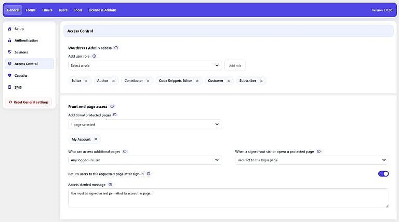This screenshot has width=399, height=222.
Task: Click inside the Access-denied message text area
Action: 228,198
